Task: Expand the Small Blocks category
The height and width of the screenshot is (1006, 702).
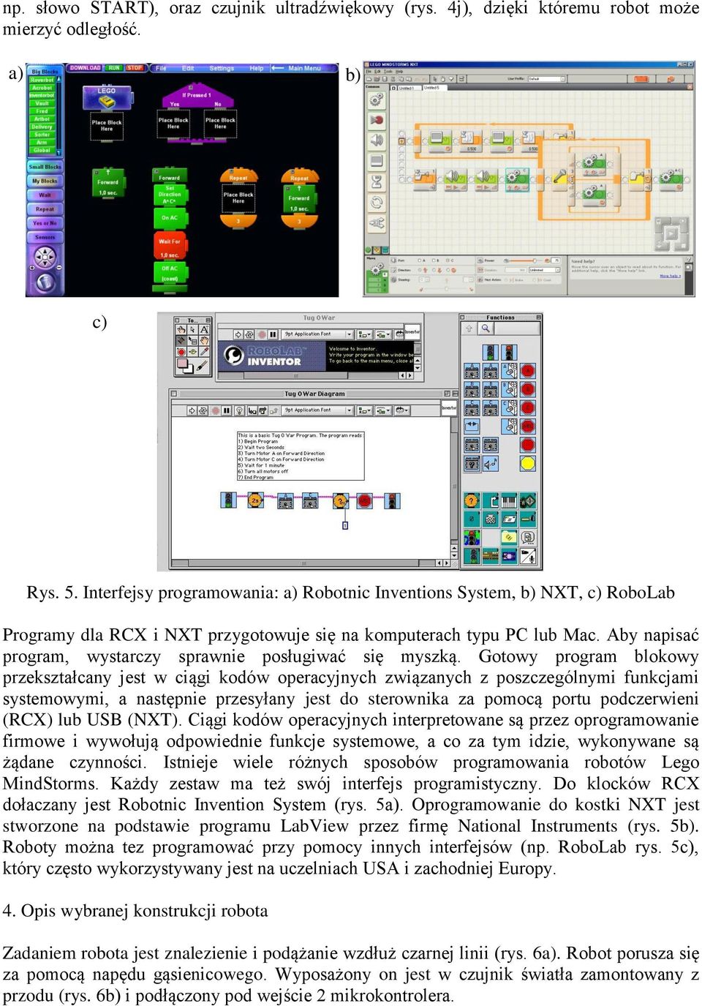Action: pos(45,167)
